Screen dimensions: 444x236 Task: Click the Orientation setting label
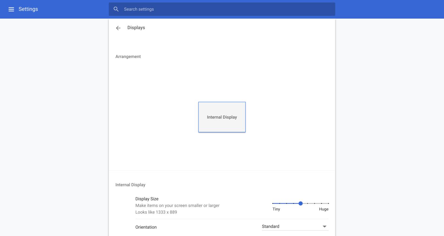click(146, 227)
